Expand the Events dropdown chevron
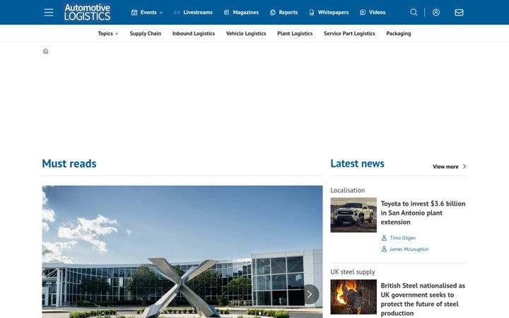 [x=161, y=13]
